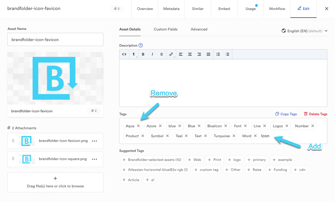Add suggested tag Web
This screenshot has width=335, height=202.
(195, 160)
